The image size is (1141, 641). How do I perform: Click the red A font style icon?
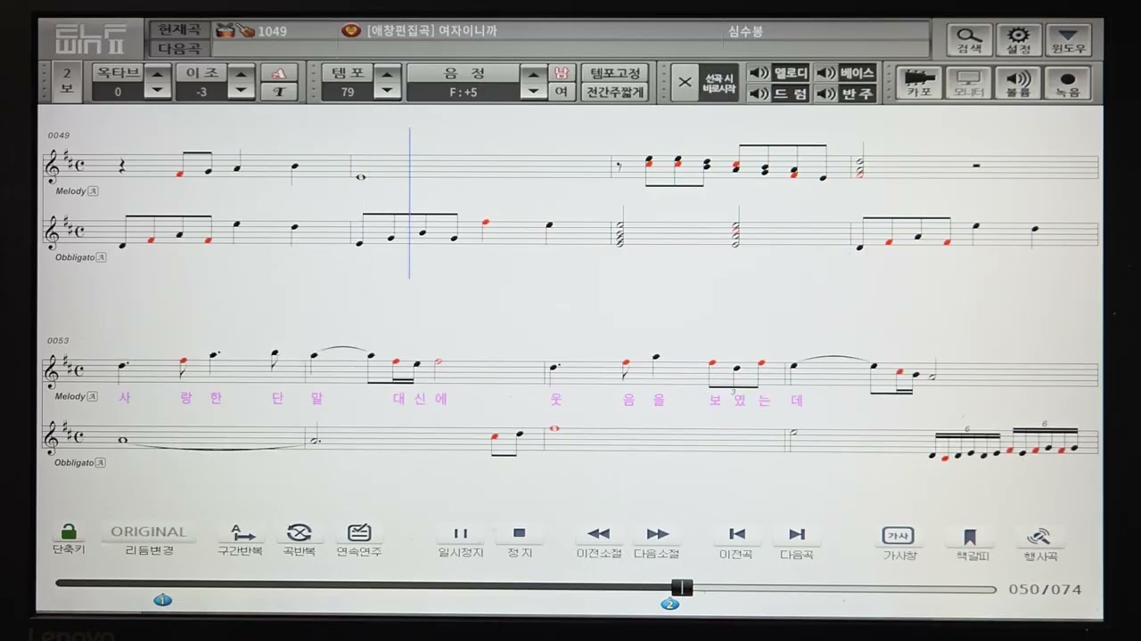pyautogui.click(x=279, y=73)
